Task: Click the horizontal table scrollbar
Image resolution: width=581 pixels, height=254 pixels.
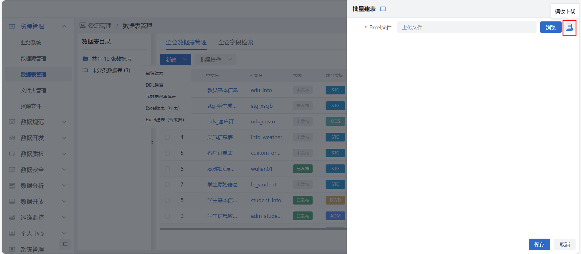Action: [x=253, y=229]
